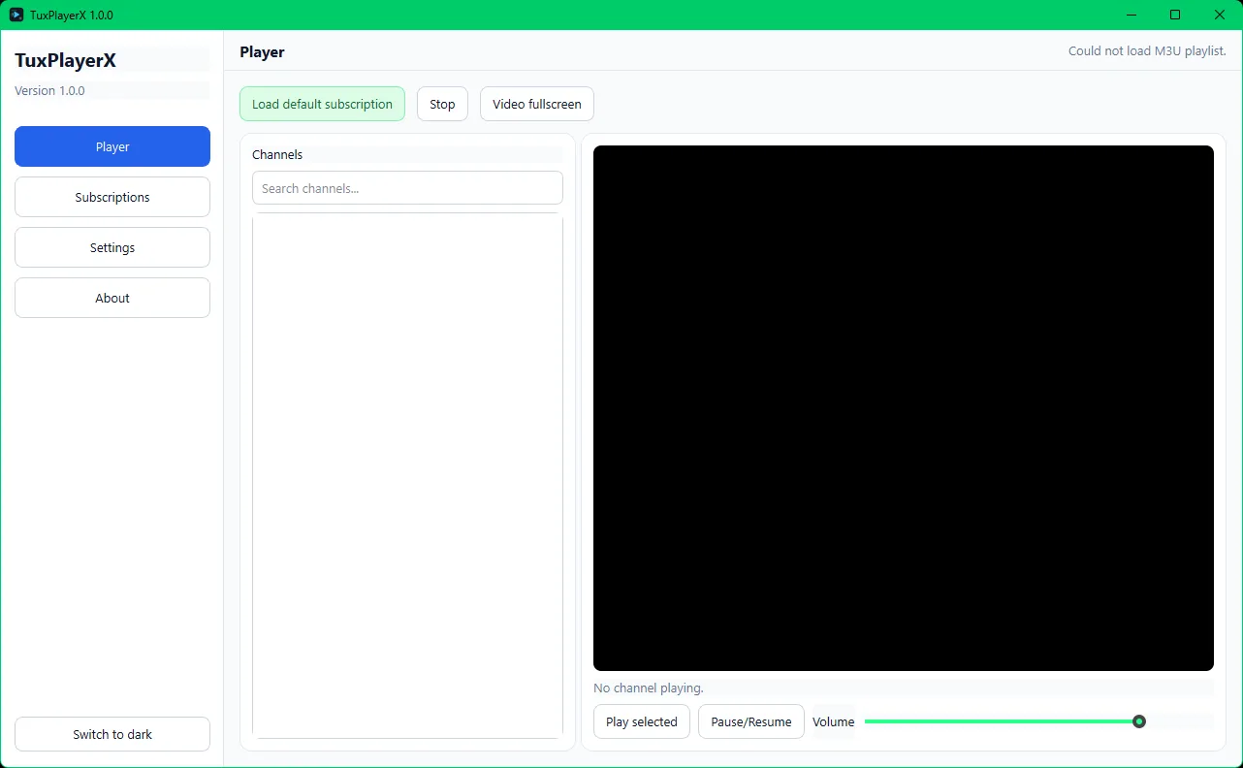Maximize the TuxPlayerX window
The image size is (1243, 768).
[1175, 15]
